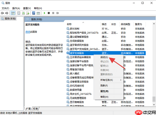The height and width of the screenshot is (115, 156).
Task: Select the highlighted 蓝牙支持服务 row
Action: (x=106, y=53)
